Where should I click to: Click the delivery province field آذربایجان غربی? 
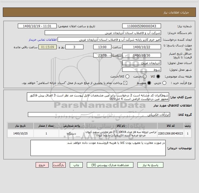142,63
